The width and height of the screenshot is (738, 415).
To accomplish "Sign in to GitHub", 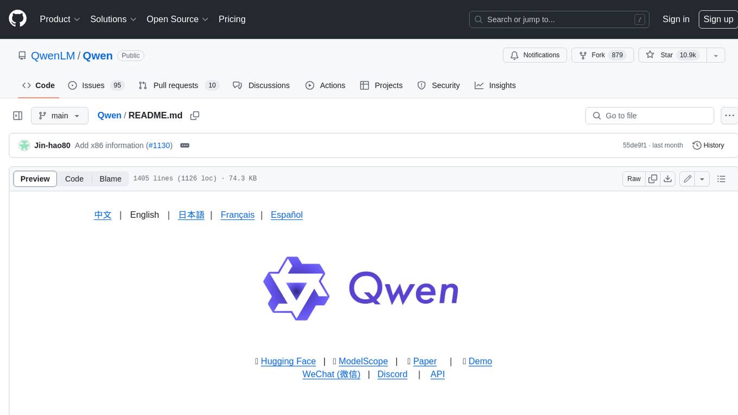I will pos(676,19).
